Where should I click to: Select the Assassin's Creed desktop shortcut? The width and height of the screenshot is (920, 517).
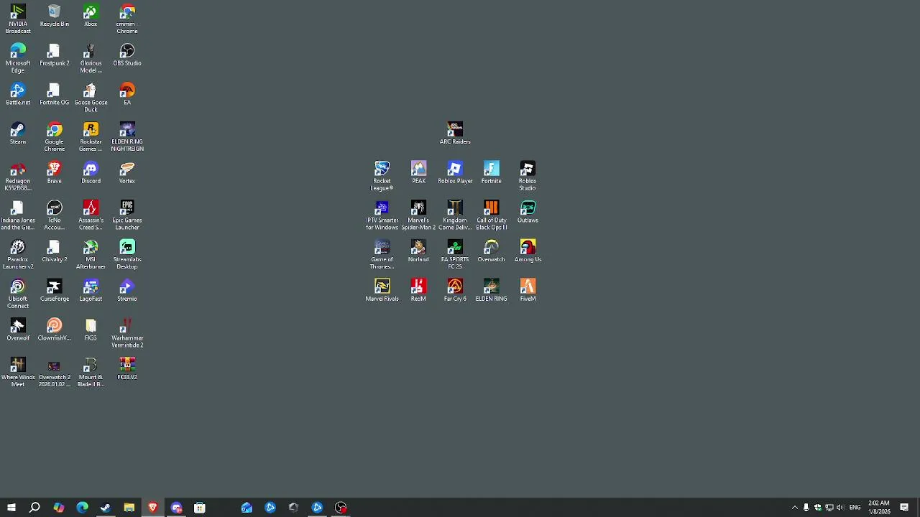[x=91, y=216]
